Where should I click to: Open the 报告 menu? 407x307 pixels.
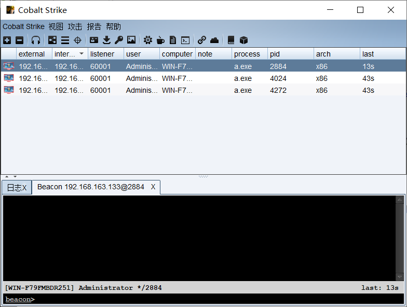[94, 26]
